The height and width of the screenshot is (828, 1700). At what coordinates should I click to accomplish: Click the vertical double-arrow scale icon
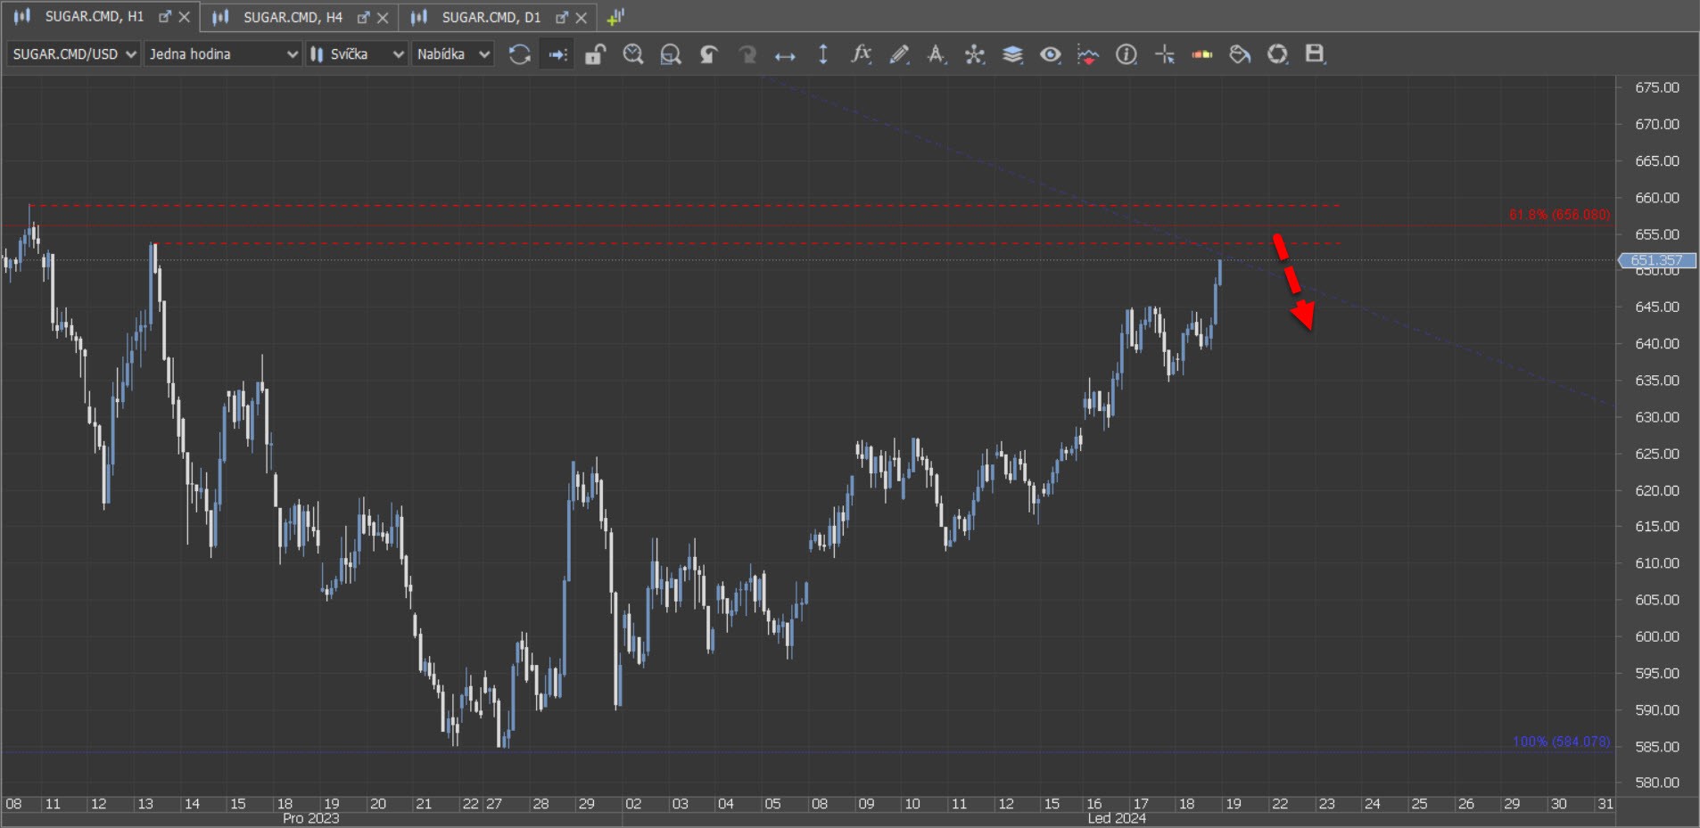(x=823, y=54)
